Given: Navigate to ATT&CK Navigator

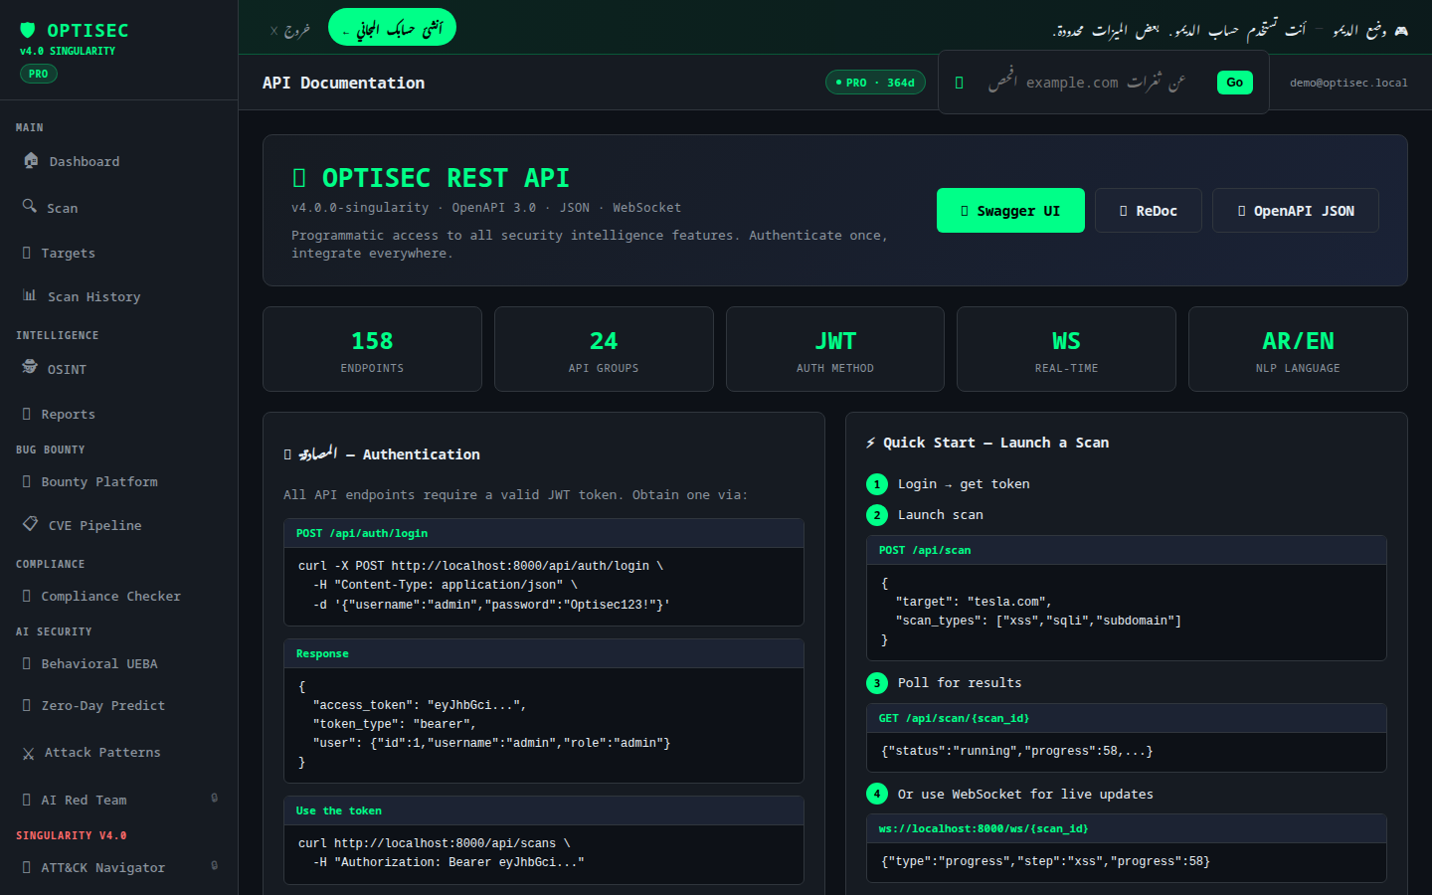Looking at the screenshot, I should tap(119, 868).
